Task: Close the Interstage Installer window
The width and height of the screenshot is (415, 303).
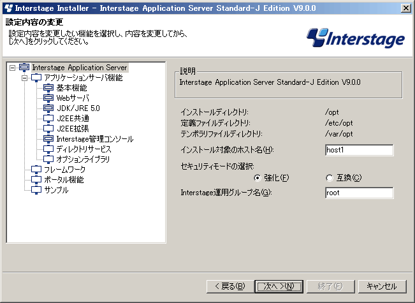Action: click(405, 8)
